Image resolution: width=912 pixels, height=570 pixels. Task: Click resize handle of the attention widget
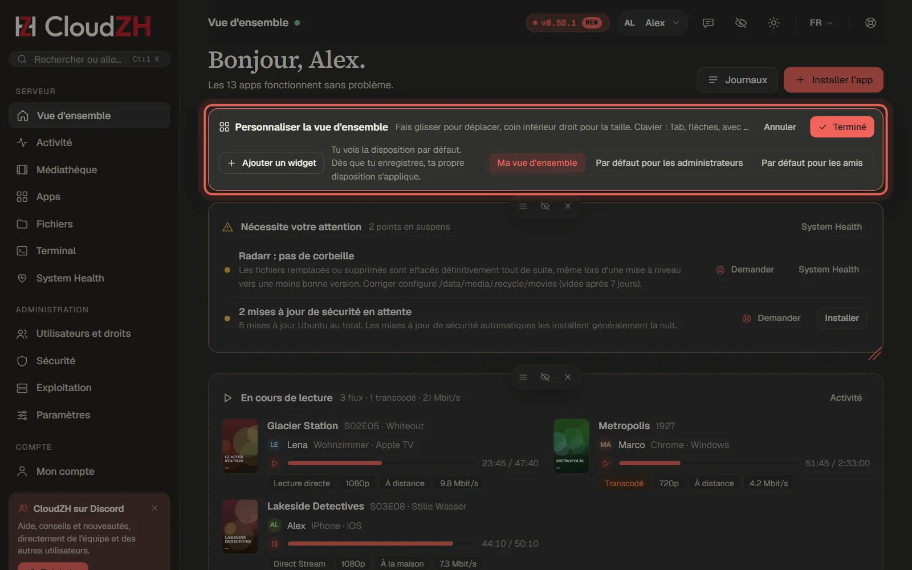pos(876,353)
